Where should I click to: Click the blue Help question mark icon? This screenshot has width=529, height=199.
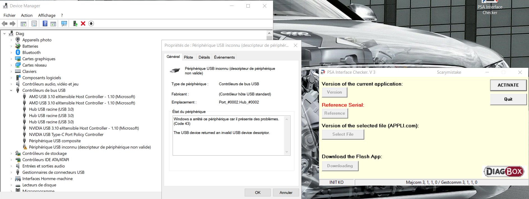pyautogui.click(x=45, y=24)
